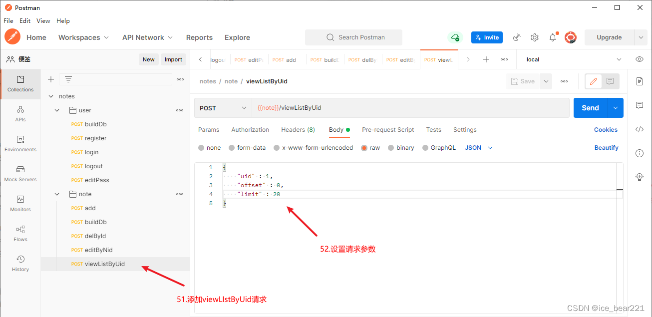Screen dimensions: 652x317
Task: Open the Save options arrow
Action: pyautogui.click(x=546, y=81)
